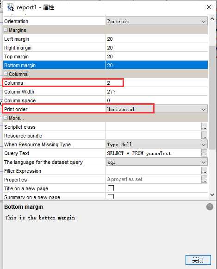Viewport: 217px width, 269px height.
Task: Click the '3 properties set' value
Action: pos(125,180)
